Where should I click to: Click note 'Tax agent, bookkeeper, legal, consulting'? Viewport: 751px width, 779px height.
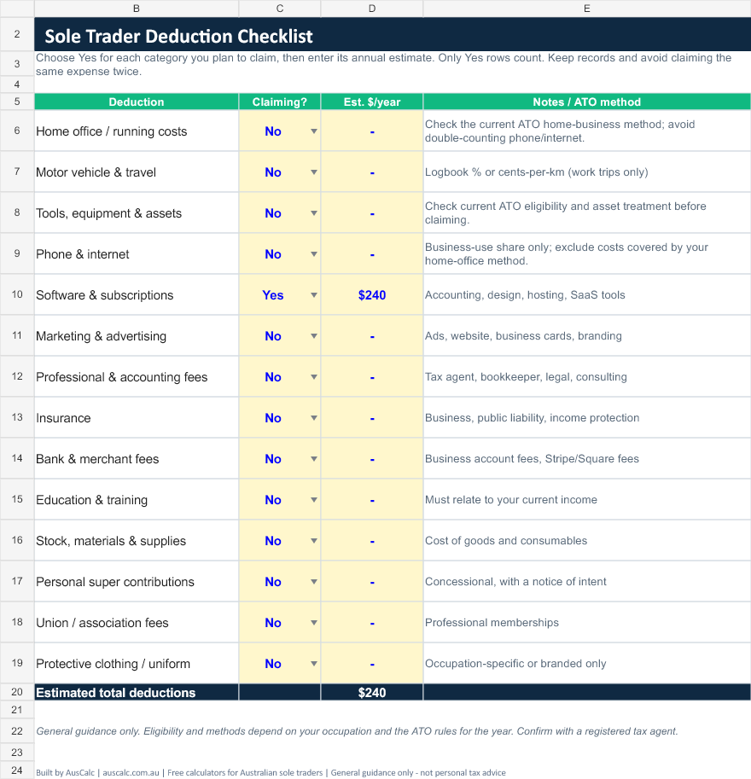[526, 377]
